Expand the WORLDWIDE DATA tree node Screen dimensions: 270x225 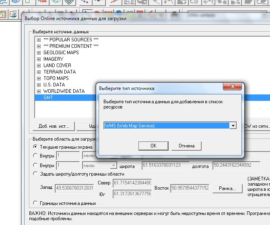pyautogui.click(x=39, y=91)
